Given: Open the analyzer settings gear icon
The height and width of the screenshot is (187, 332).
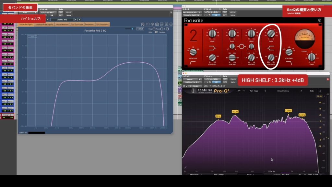Looking at the screenshot, I should (171, 24).
